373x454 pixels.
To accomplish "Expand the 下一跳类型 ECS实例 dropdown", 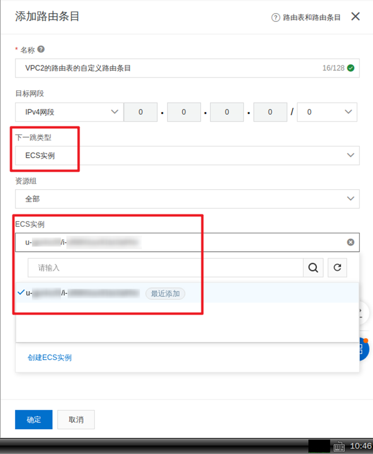I will pos(187,155).
